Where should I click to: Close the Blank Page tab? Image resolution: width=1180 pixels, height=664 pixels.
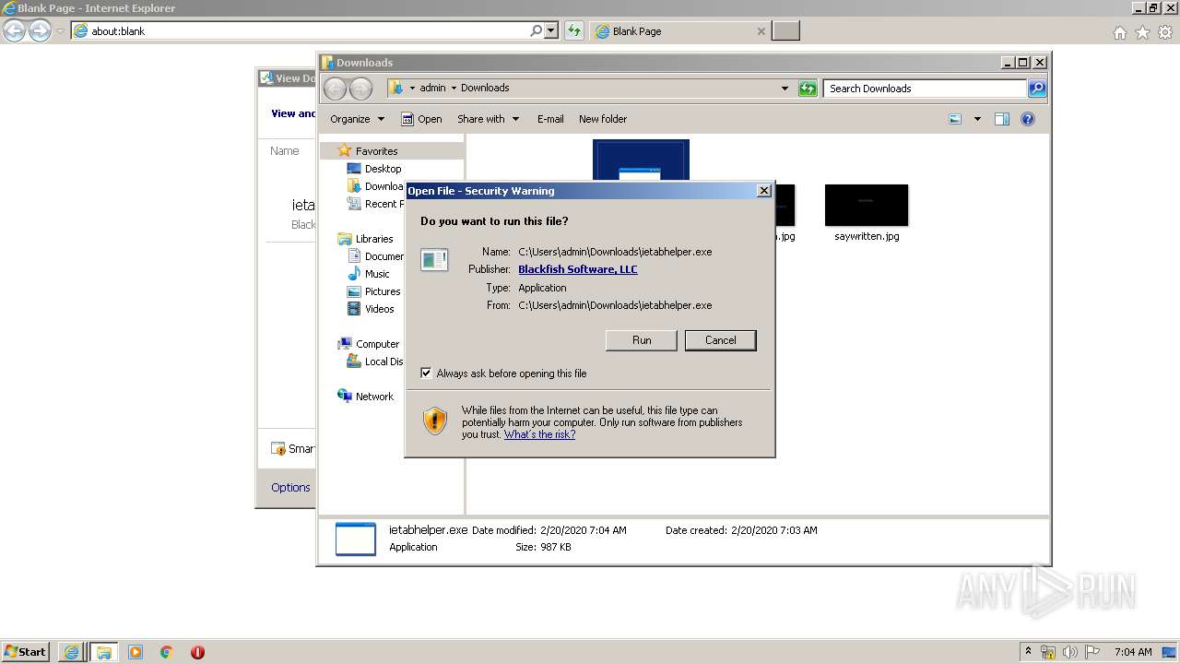761,30
